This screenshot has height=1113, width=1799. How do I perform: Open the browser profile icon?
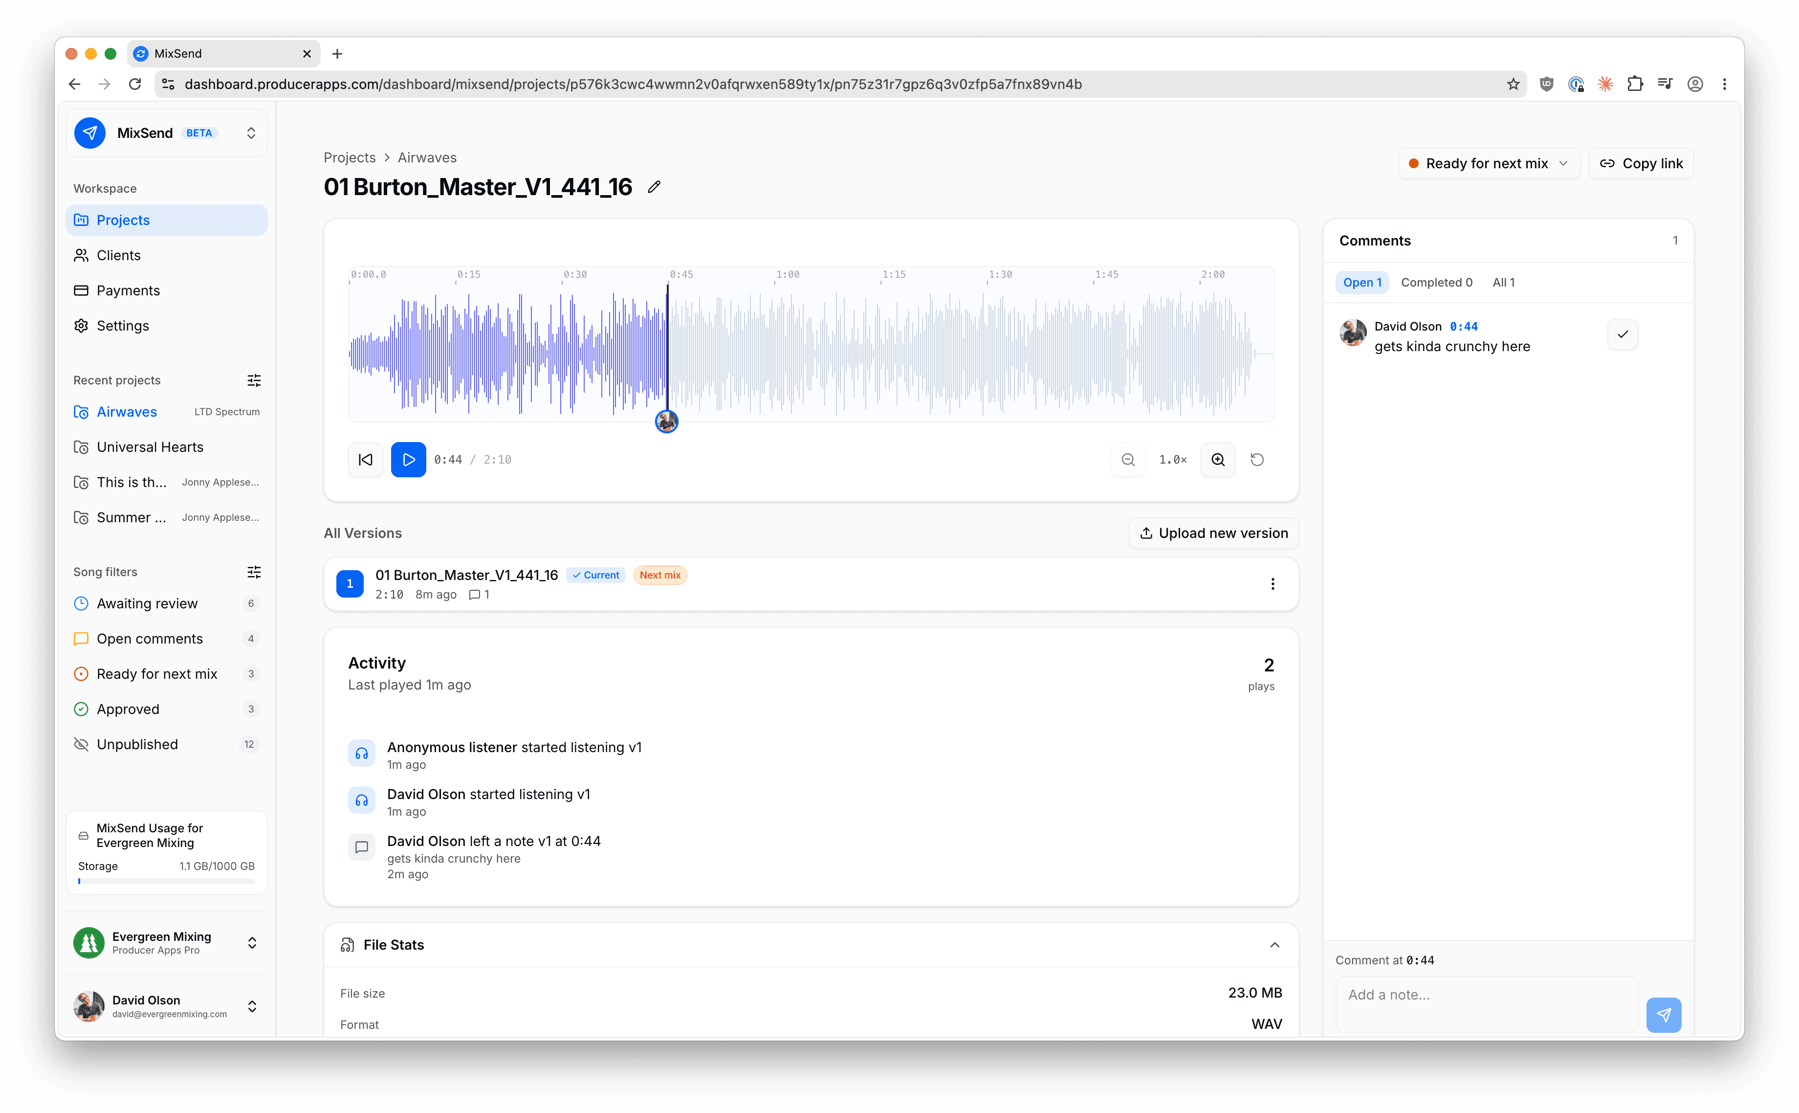(1694, 84)
